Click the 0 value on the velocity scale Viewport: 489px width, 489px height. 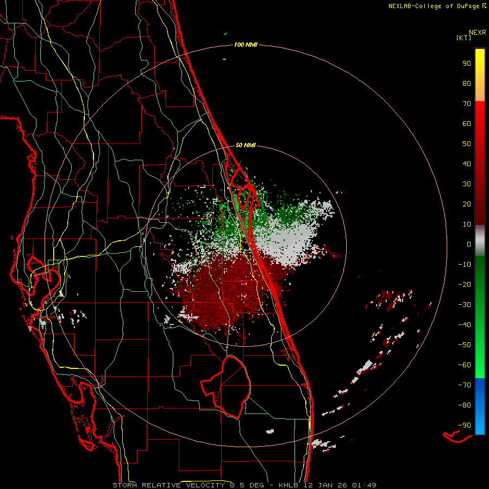click(469, 244)
